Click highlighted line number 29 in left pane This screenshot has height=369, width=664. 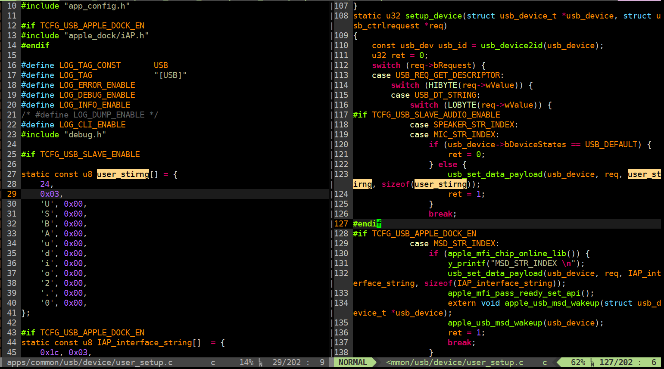(x=12, y=194)
